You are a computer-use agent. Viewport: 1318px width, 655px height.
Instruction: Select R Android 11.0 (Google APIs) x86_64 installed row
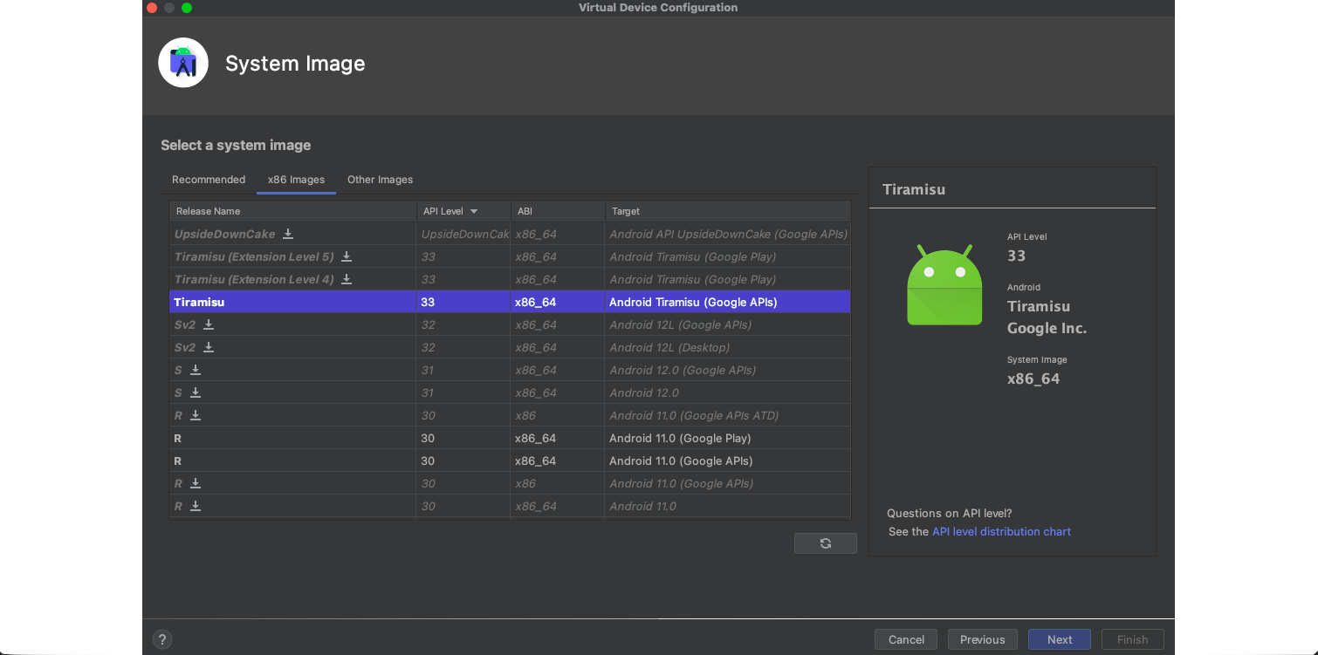510,461
